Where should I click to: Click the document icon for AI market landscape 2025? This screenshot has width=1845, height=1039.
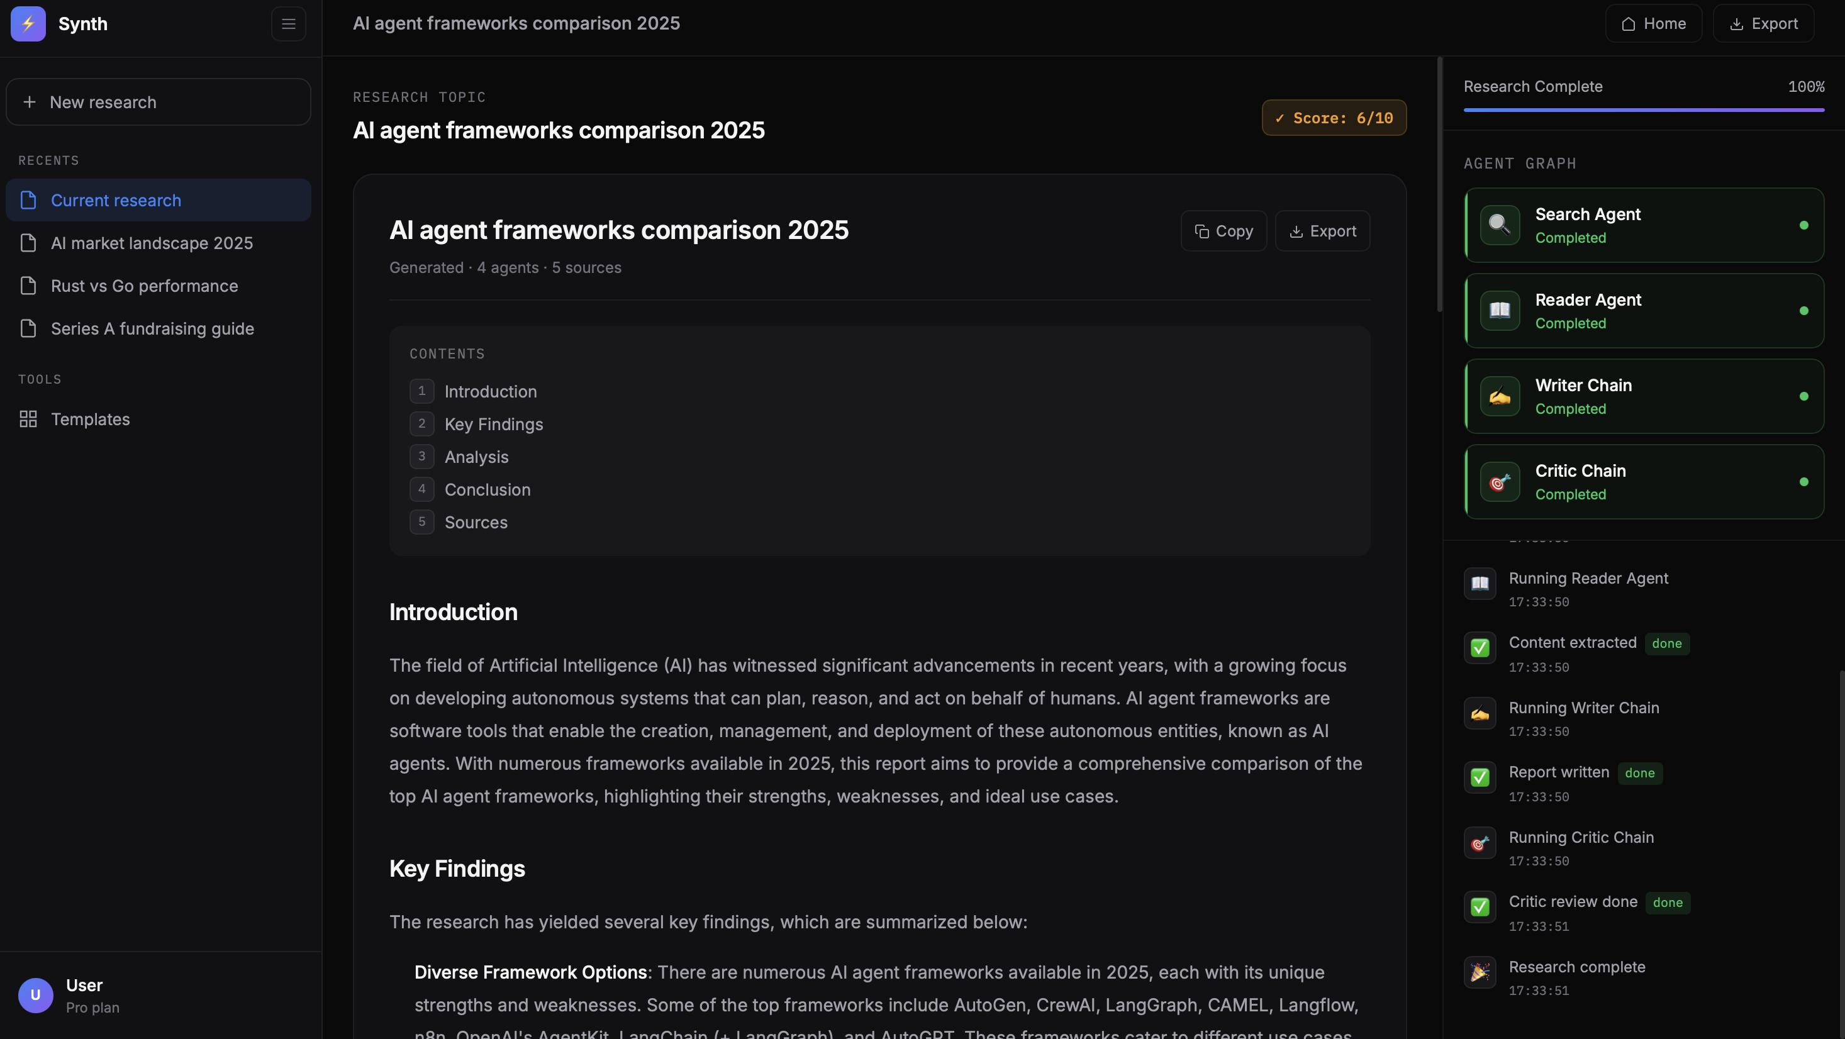click(28, 243)
